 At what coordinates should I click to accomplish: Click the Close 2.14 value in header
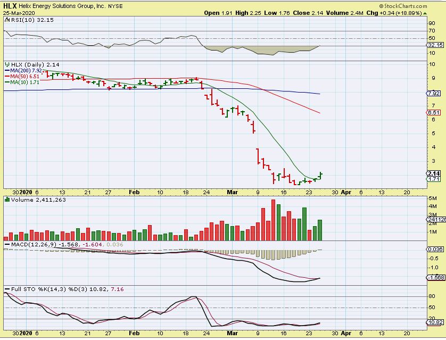tap(308, 13)
